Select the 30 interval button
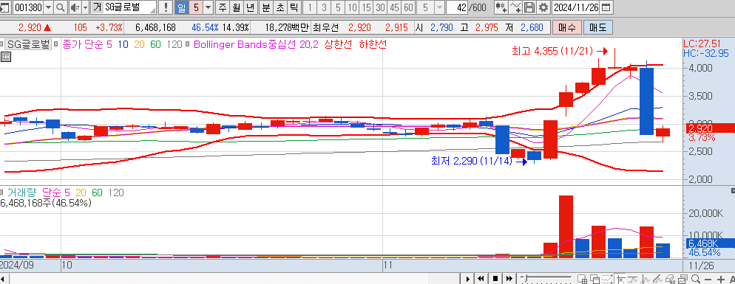The height and width of the screenshot is (284, 735). 380,7
